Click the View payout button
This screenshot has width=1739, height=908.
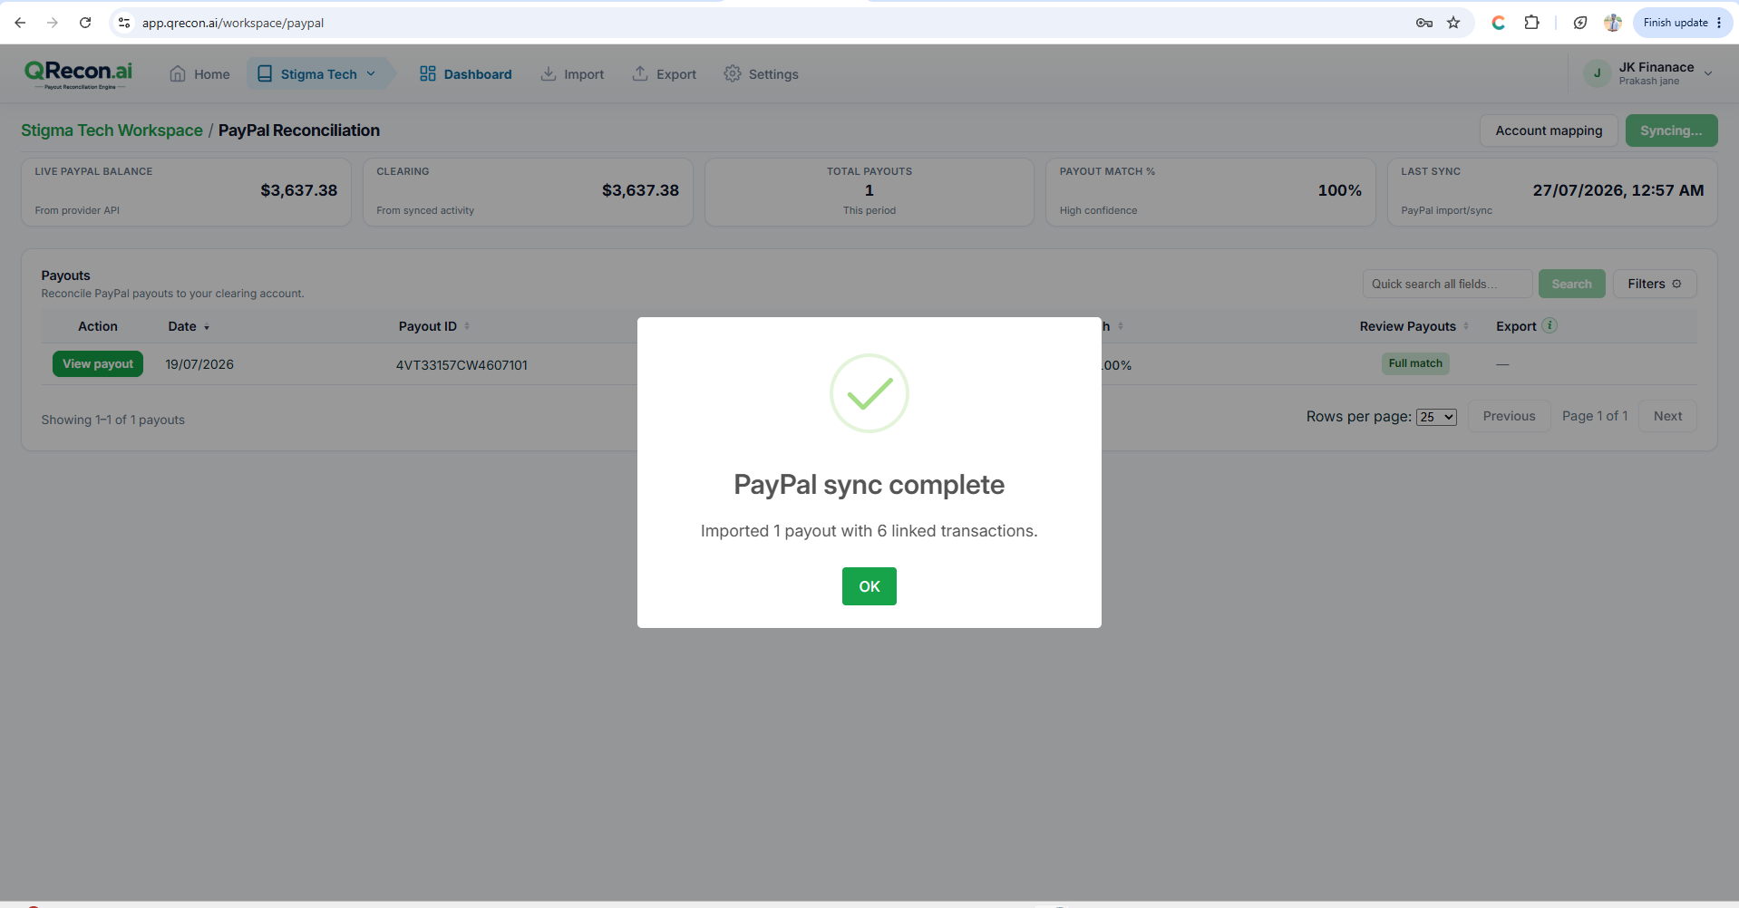[98, 364]
